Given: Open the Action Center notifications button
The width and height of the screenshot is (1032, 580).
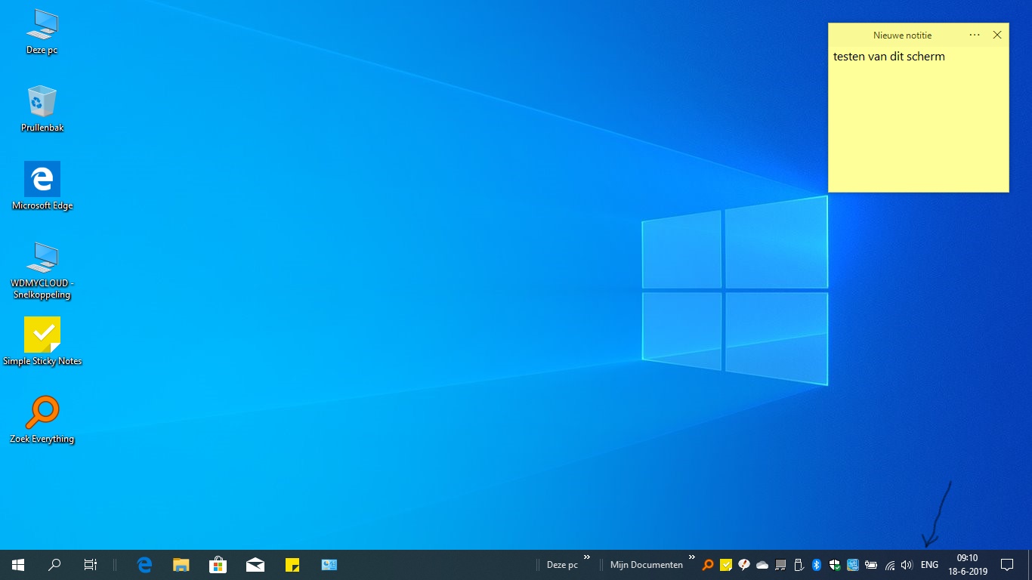Looking at the screenshot, I should (x=1006, y=565).
